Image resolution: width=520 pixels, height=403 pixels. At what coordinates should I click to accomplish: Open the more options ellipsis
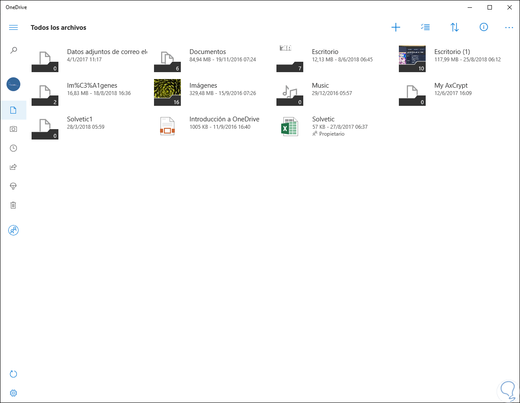coord(509,28)
